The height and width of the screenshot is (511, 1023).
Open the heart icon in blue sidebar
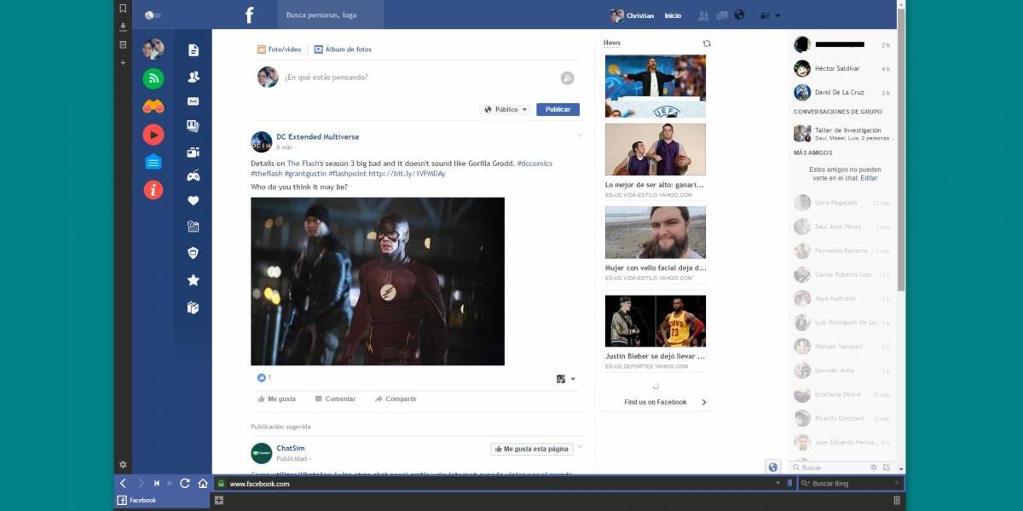(x=194, y=201)
